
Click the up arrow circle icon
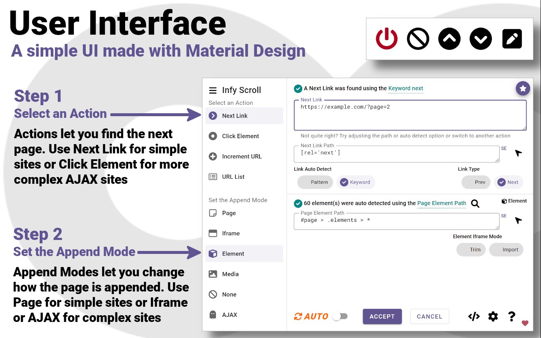449,39
